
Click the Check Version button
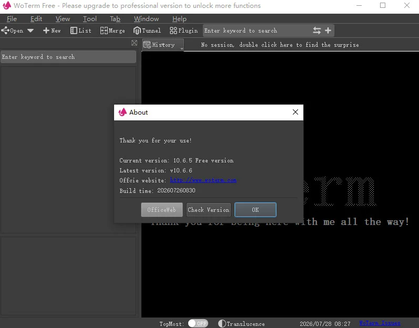click(x=208, y=210)
